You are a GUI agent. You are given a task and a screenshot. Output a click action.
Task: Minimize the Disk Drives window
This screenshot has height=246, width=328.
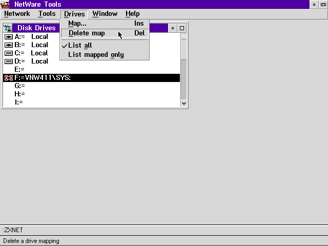click(x=173, y=28)
